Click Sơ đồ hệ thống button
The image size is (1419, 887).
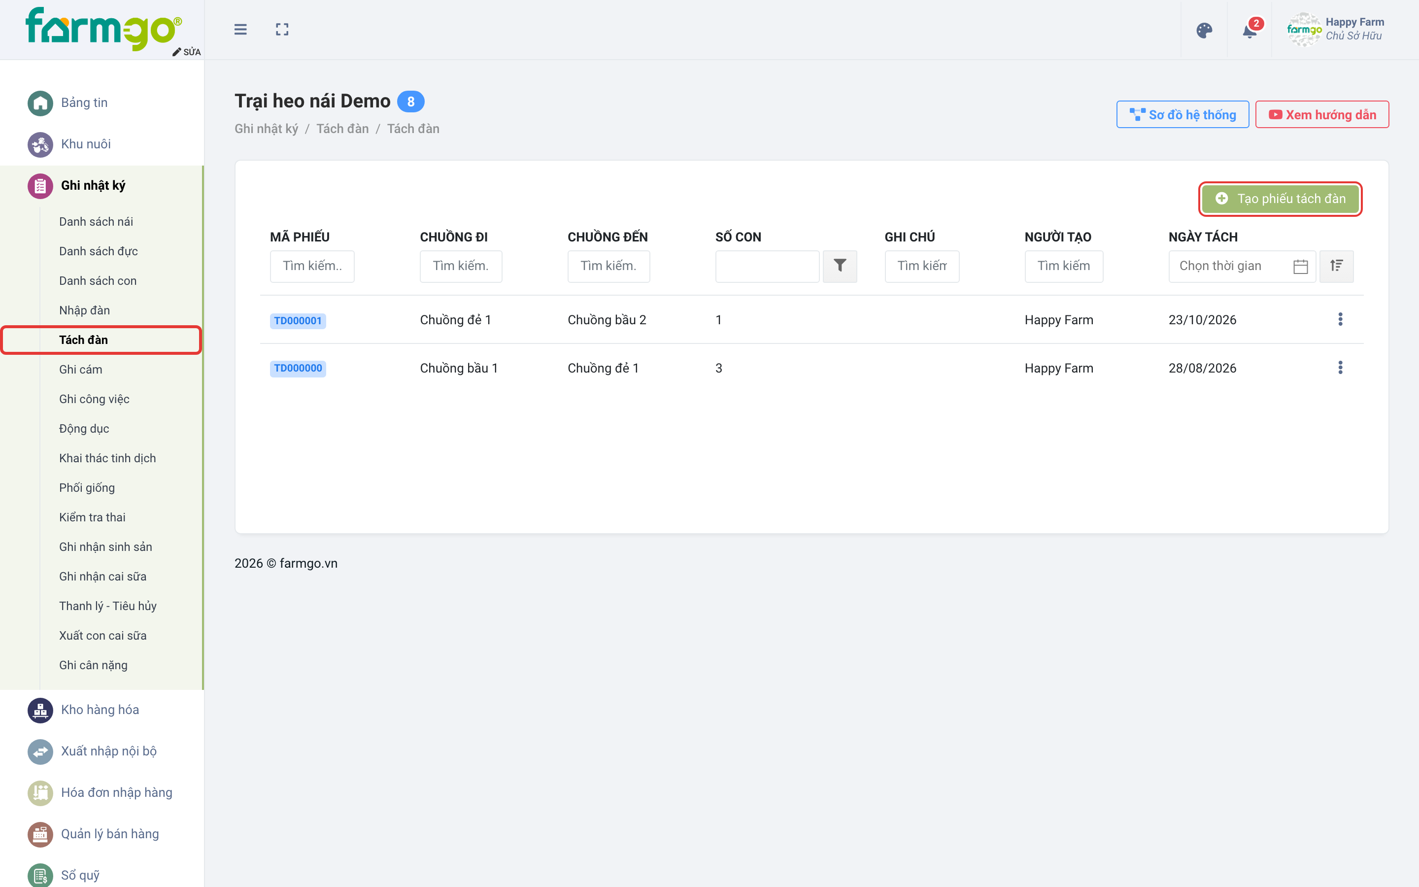[x=1182, y=114]
